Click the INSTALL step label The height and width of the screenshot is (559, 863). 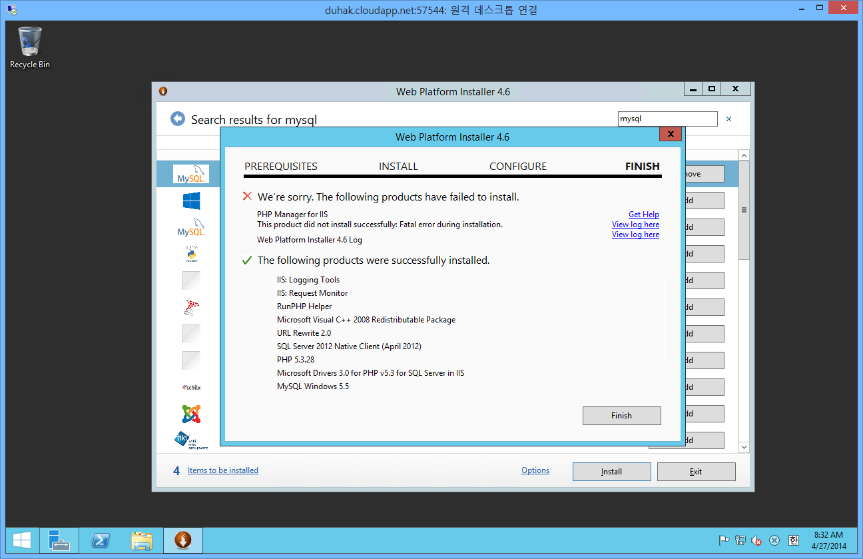point(398,167)
